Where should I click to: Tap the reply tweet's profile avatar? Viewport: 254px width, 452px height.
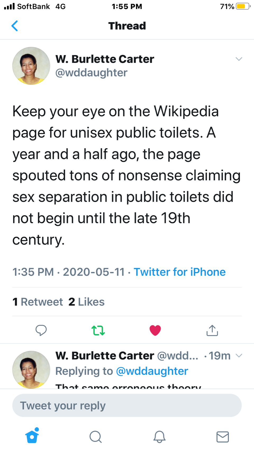point(31,369)
